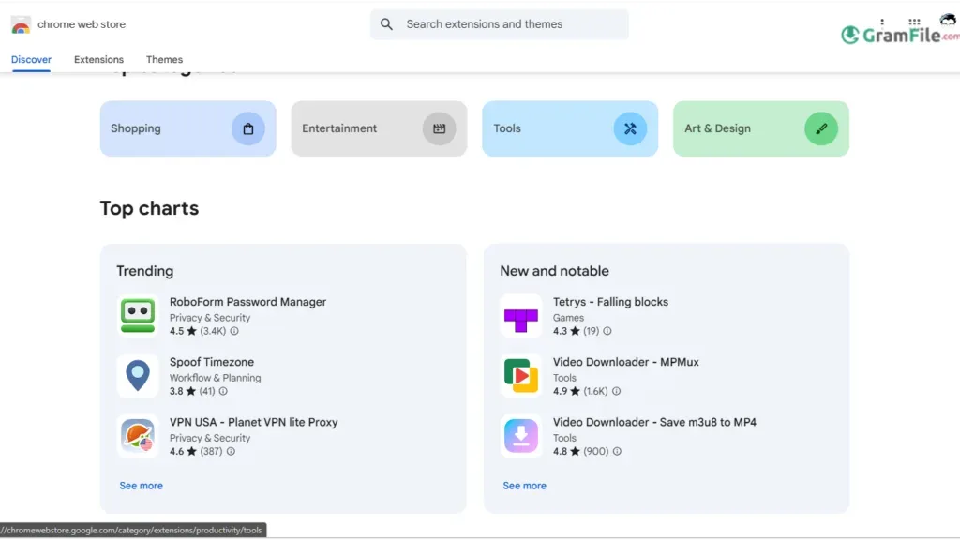Open rating info icon for Tetrys
Viewport: 960px width, 540px height.
coord(607,331)
